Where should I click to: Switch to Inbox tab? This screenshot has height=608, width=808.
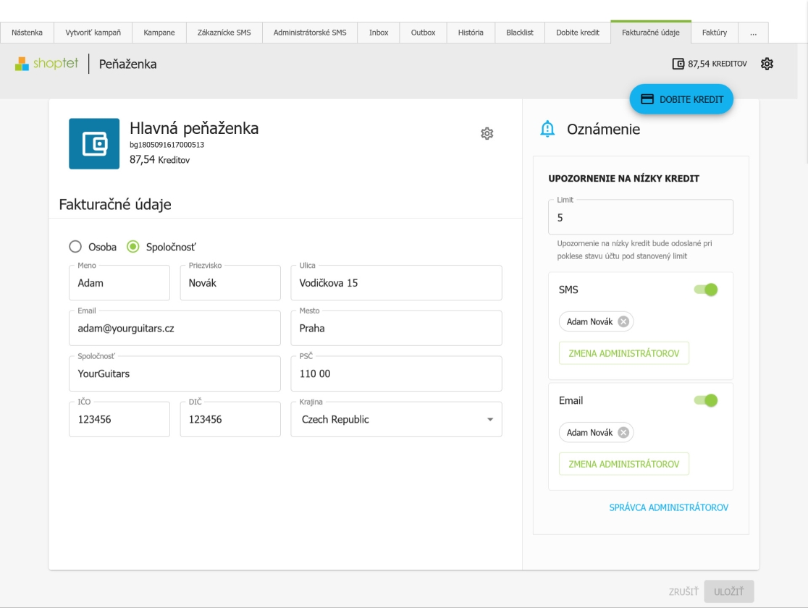coord(379,33)
